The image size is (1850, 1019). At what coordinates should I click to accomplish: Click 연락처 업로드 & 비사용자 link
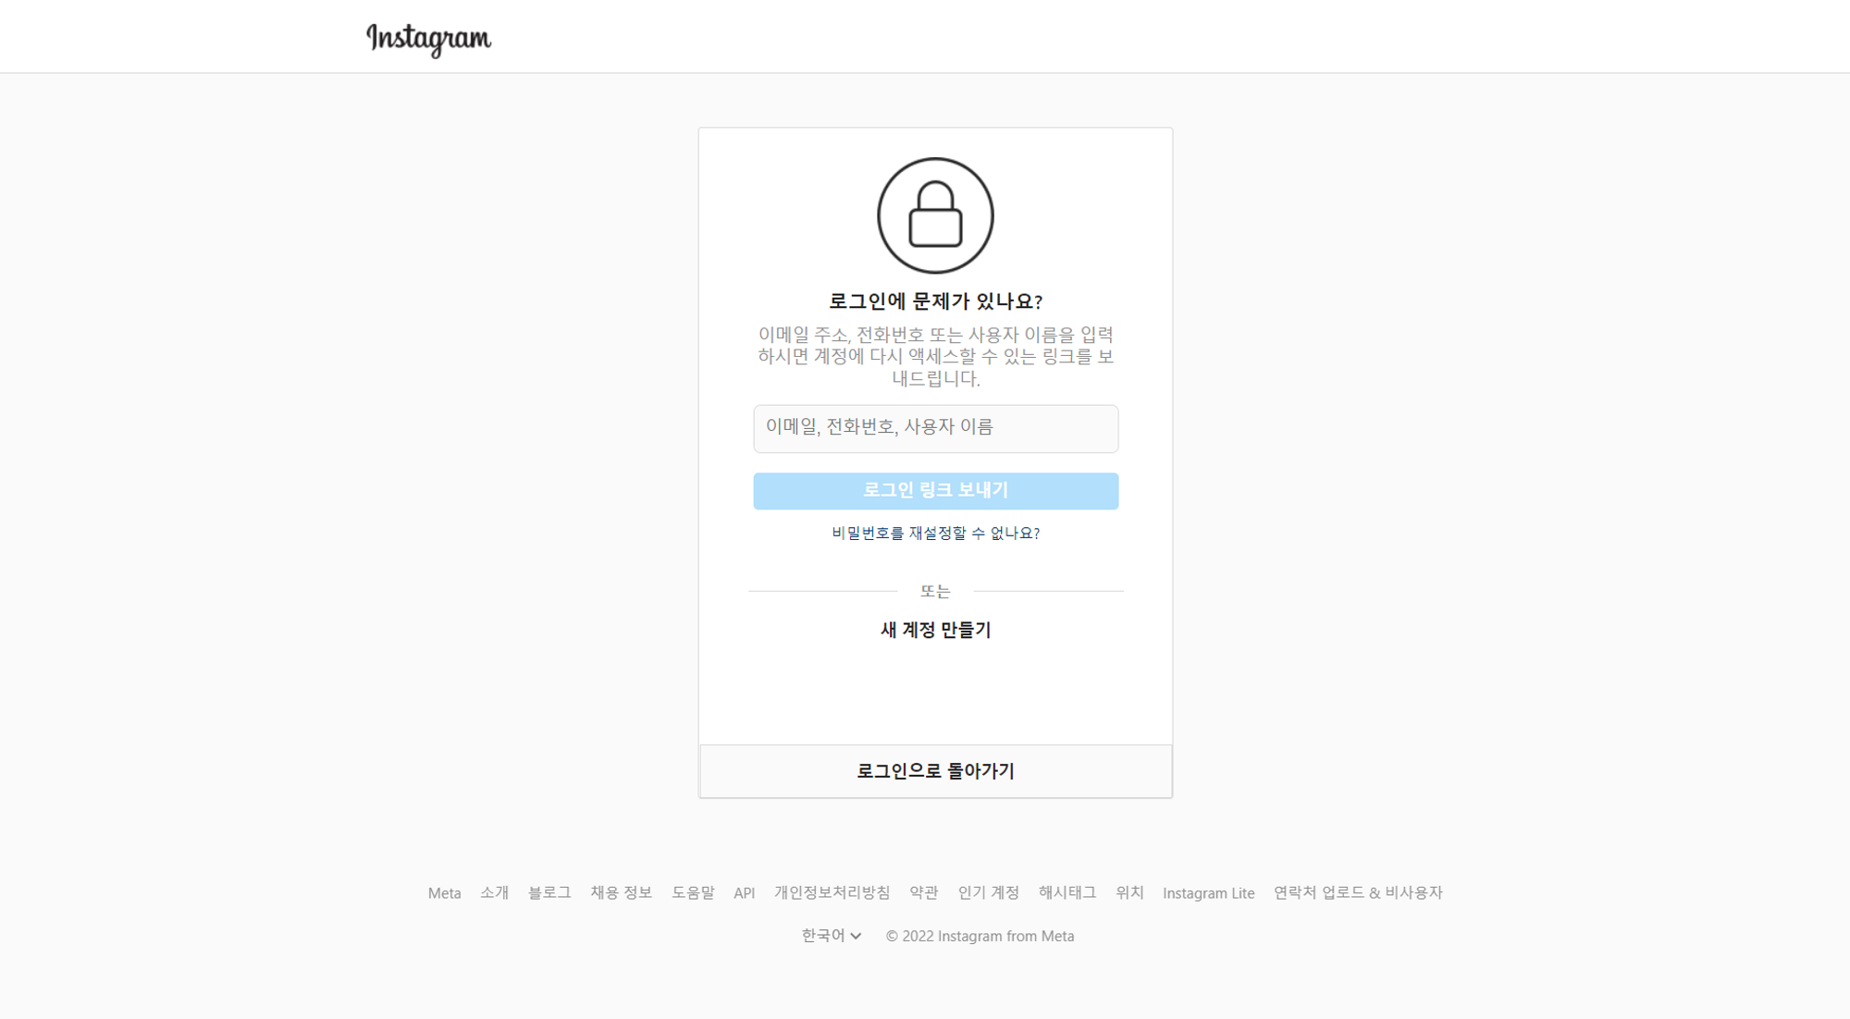[1358, 892]
